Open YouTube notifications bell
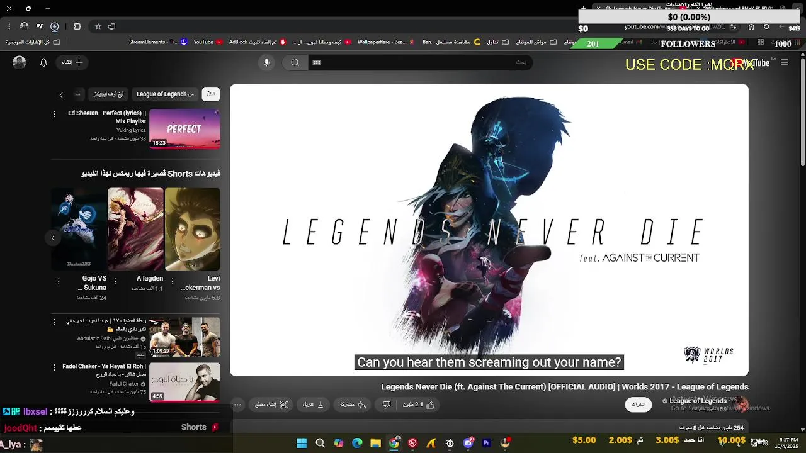 coord(43,62)
